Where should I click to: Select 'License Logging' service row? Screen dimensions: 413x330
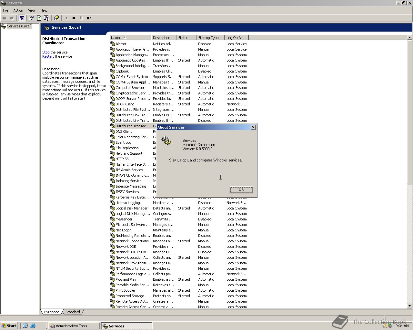pos(179,203)
